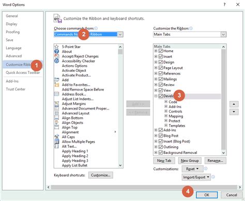This screenshot has width=245, height=201.
Task: Uncheck the Insert tab checkbox
Action: pos(161,56)
